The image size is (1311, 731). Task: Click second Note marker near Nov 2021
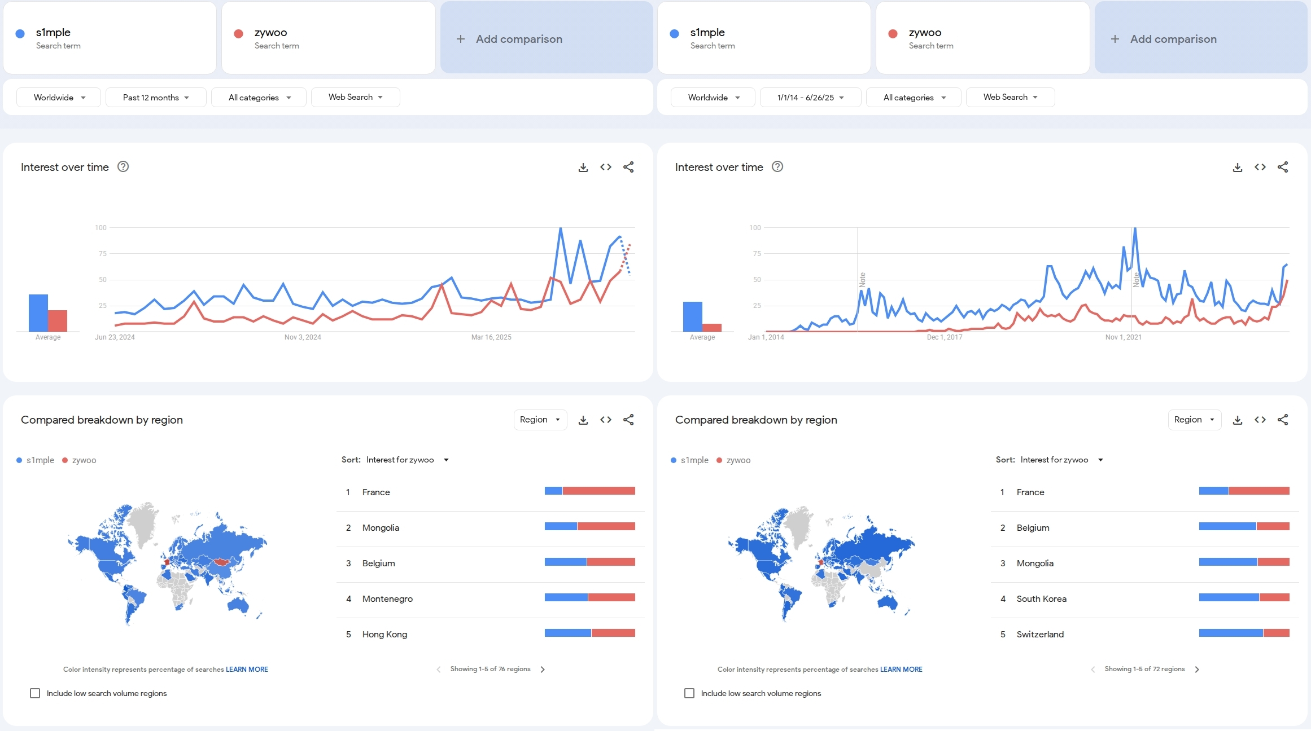pyautogui.click(x=1136, y=280)
